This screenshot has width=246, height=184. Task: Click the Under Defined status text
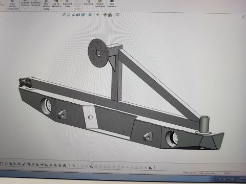(x=190, y=173)
